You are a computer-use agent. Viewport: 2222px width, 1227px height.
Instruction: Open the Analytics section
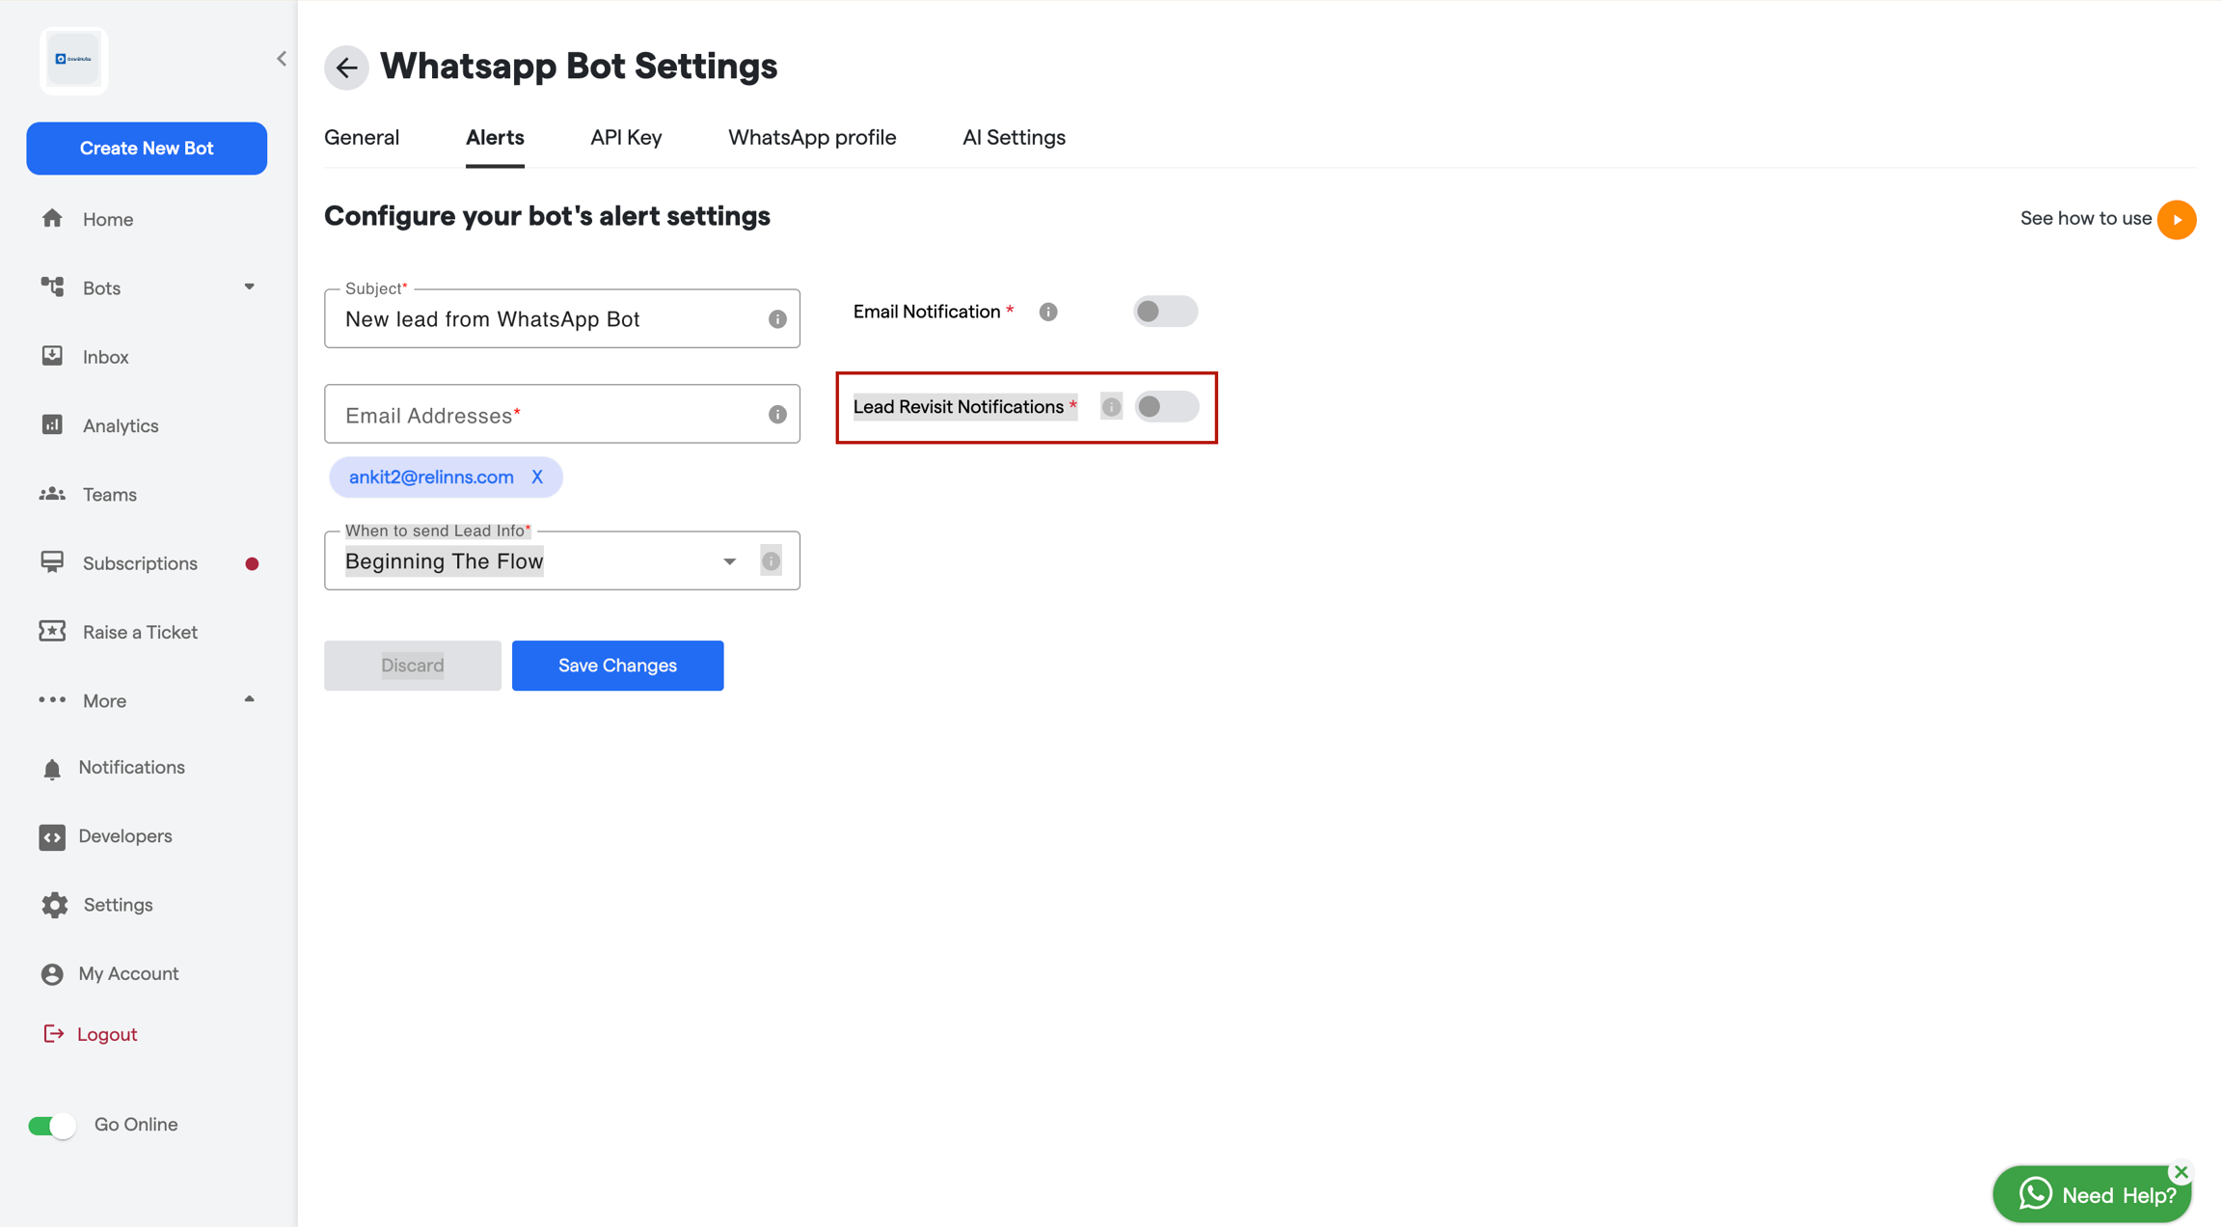[121, 425]
